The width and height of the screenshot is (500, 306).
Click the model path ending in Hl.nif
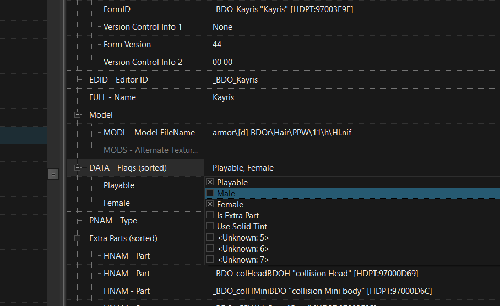click(x=282, y=133)
